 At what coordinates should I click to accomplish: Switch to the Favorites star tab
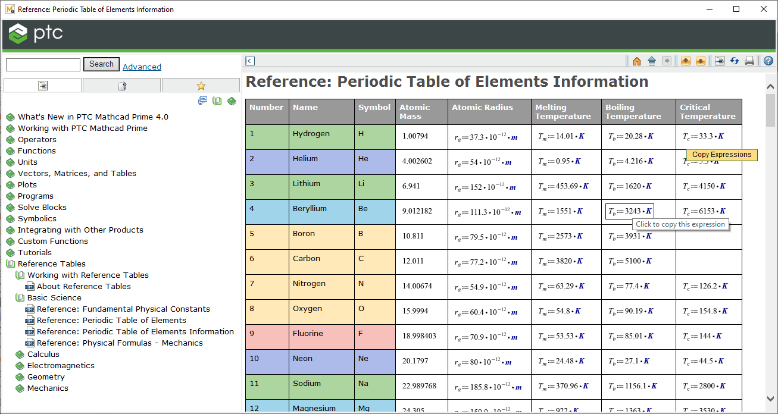201,84
